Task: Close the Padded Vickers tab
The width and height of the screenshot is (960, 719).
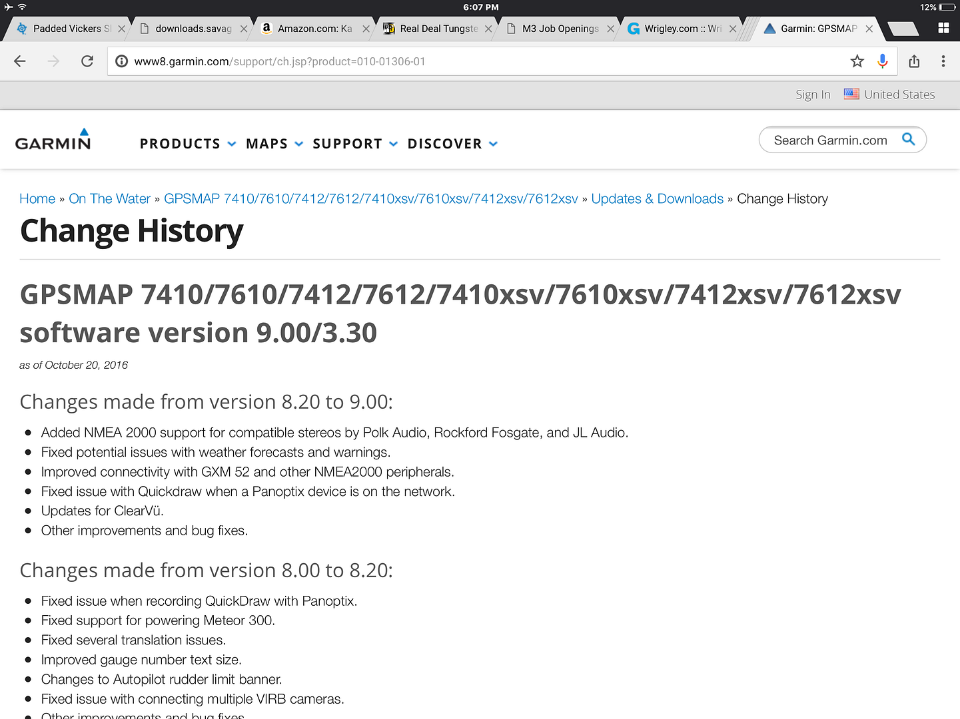Action: [x=121, y=29]
